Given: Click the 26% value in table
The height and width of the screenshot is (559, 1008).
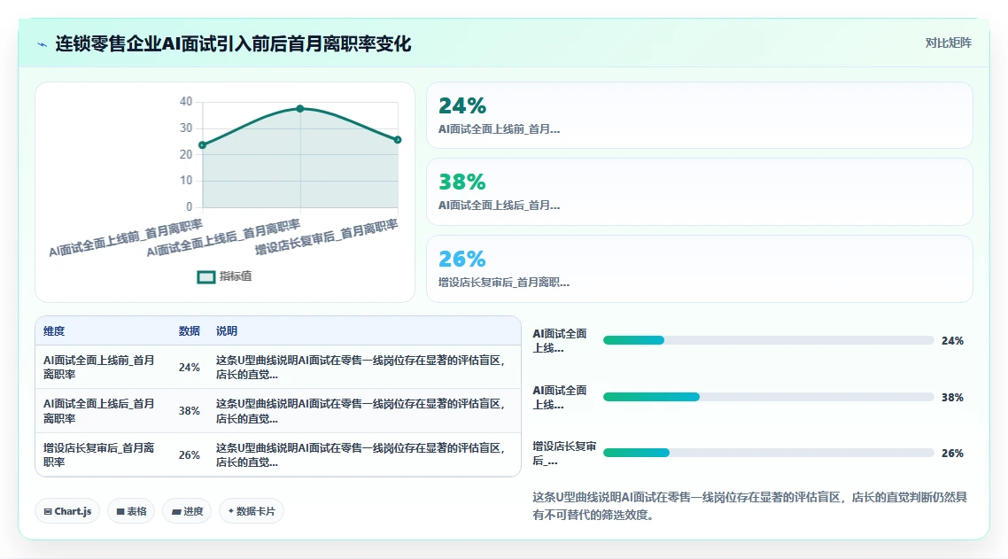Looking at the screenshot, I should (189, 454).
